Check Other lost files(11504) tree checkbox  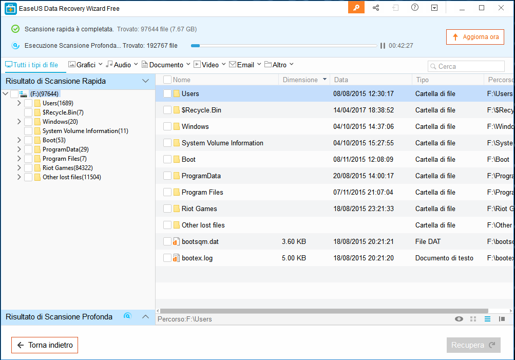(x=28, y=177)
